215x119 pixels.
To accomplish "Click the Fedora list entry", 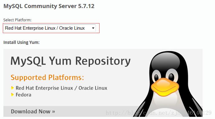I will [23, 95].
